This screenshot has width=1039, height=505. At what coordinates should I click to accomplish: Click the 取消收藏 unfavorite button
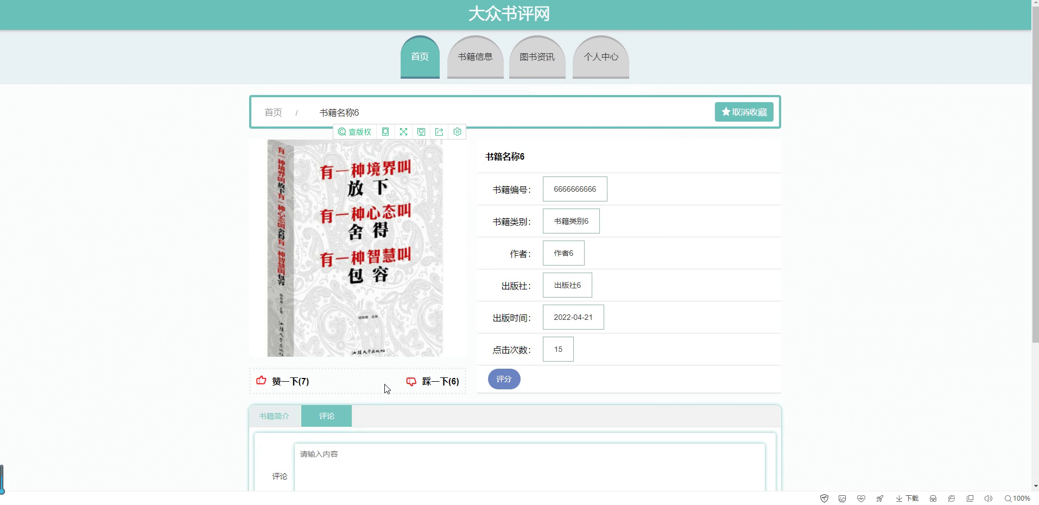pyautogui.click(x=744, y=112)
